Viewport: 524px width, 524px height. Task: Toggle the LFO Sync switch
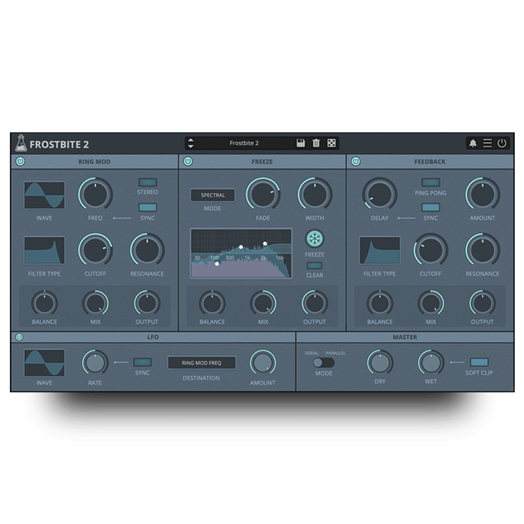142,362
